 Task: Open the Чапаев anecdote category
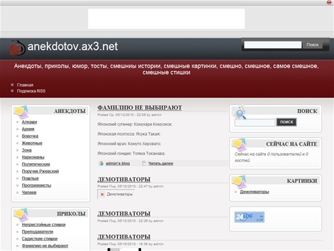tap(29, 192)
